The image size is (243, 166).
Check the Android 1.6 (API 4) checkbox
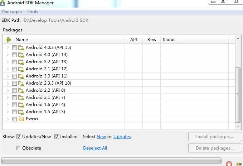tap(14, 105)
